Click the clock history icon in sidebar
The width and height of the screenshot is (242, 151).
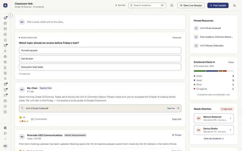coord(5,106)
